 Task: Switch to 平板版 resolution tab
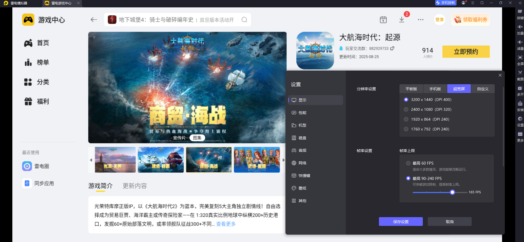(411, 89)
